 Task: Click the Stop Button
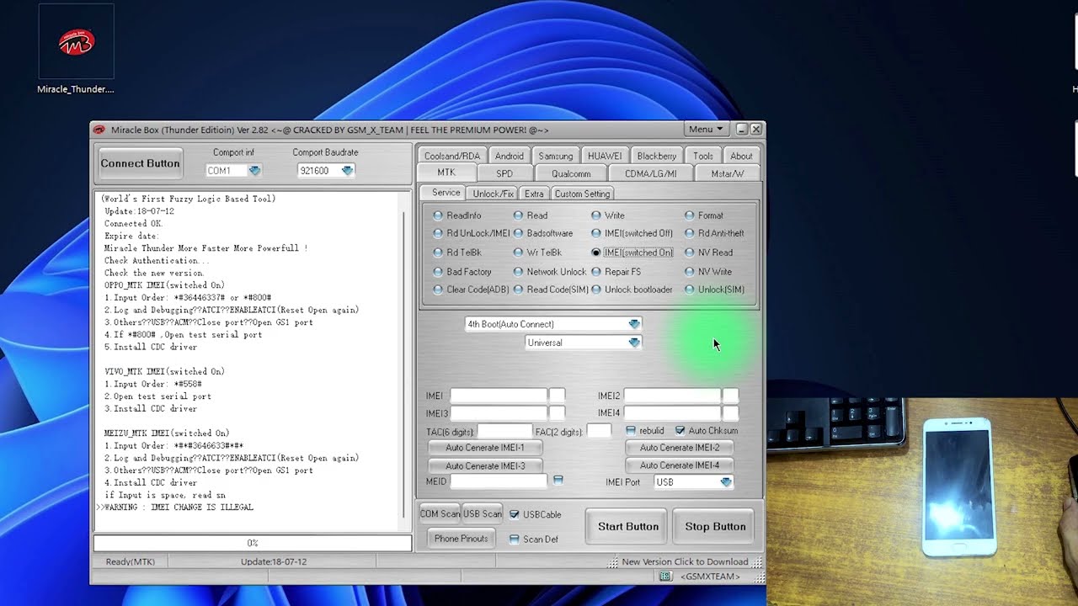(x=715, y=527)
